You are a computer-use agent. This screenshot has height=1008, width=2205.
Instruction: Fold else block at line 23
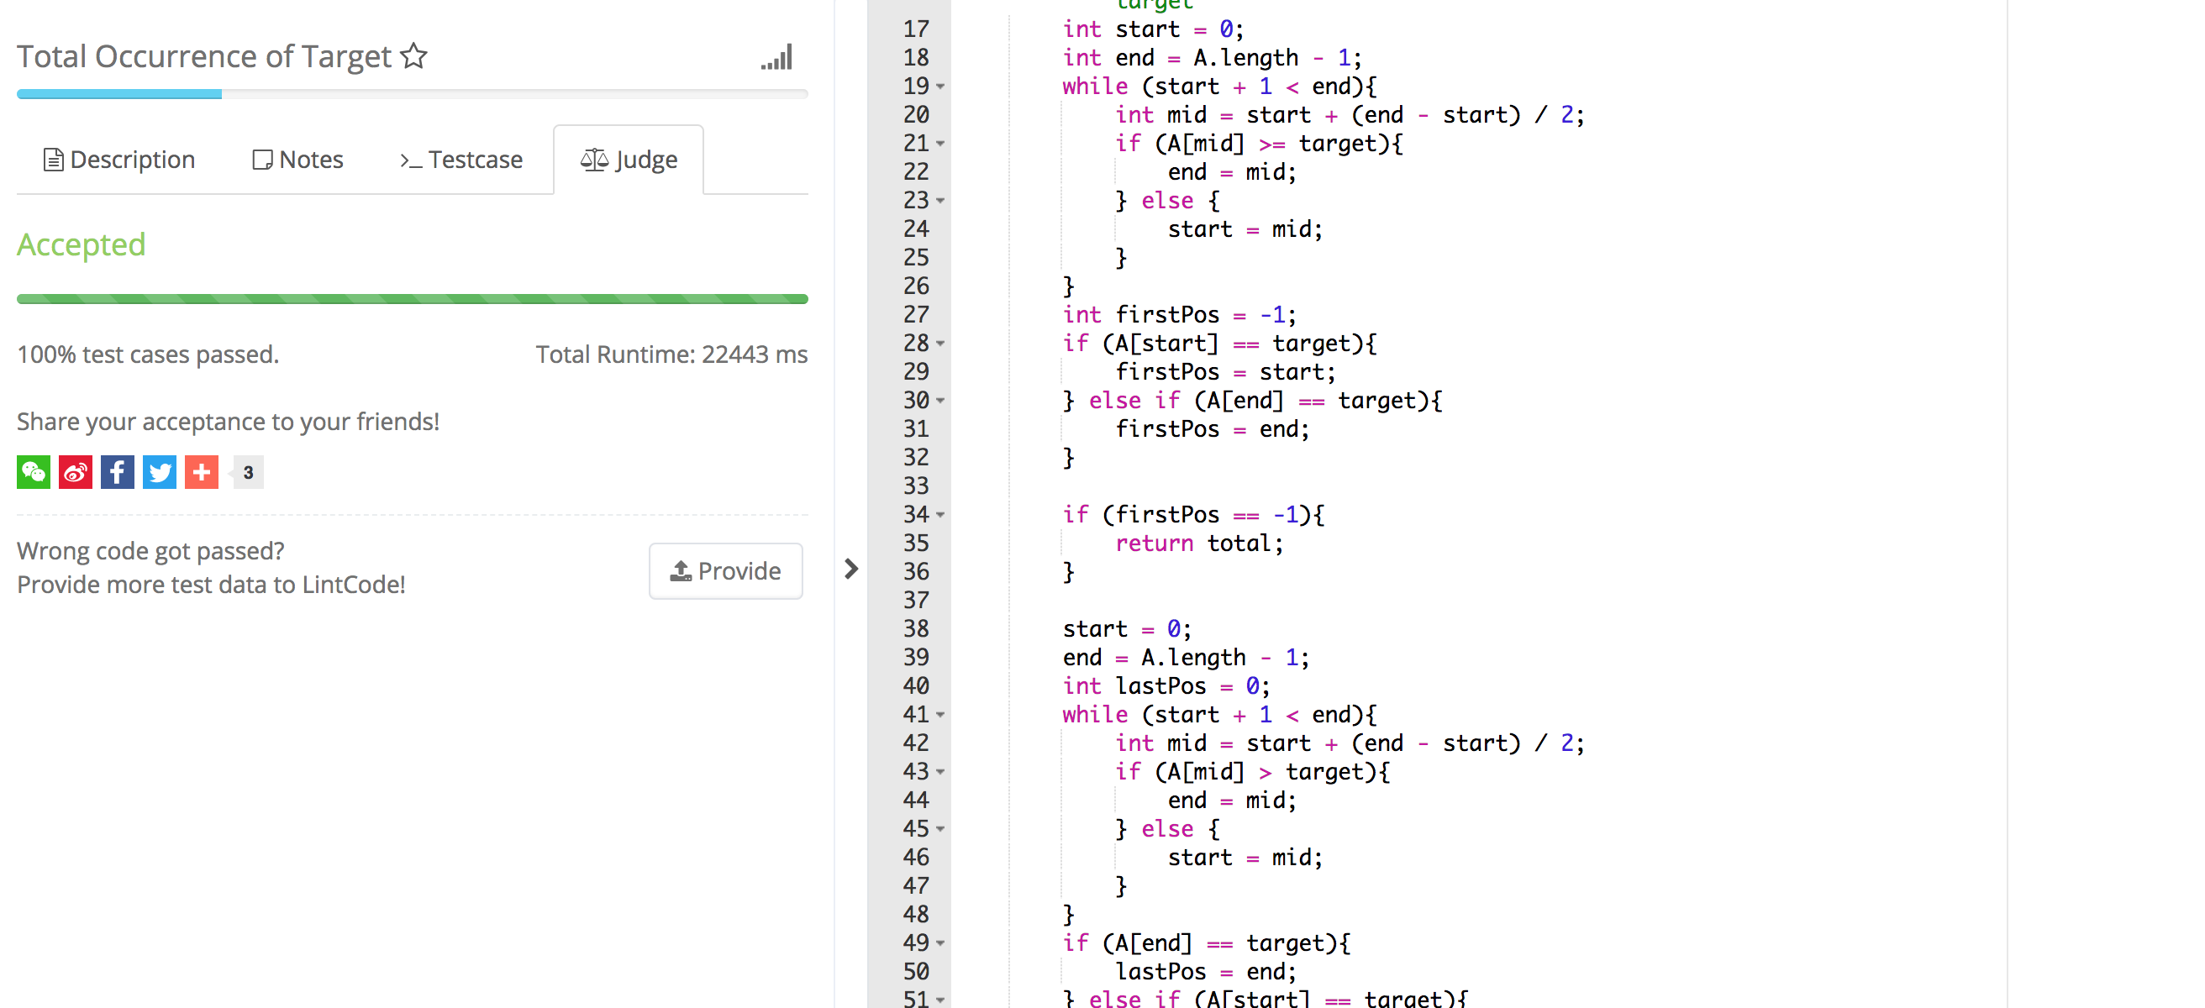[x=939, y=201]
